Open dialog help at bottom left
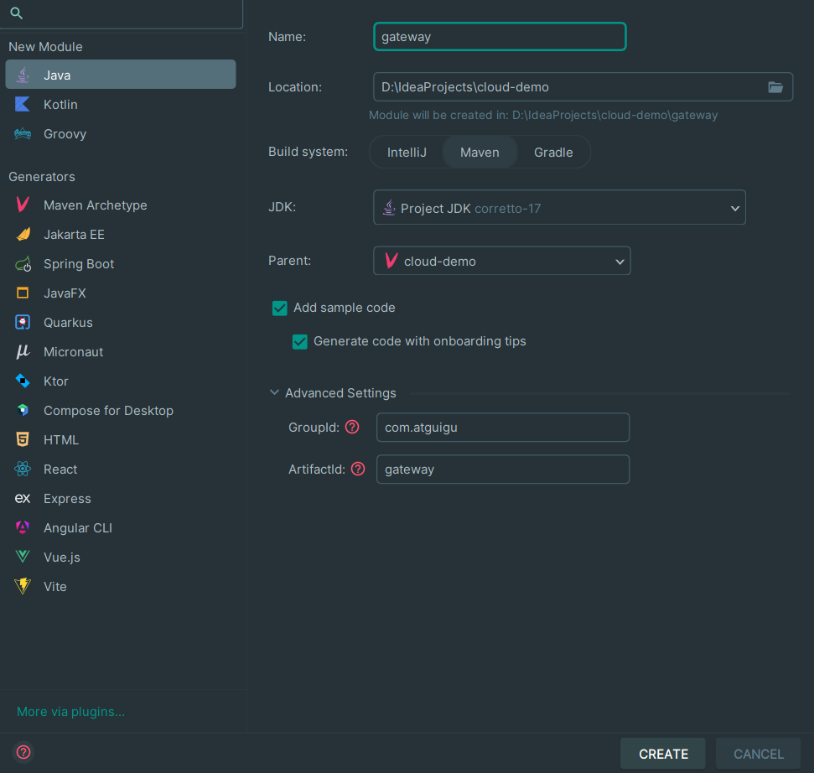The image size is (814, 773). point(23,752)
